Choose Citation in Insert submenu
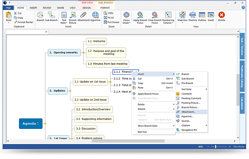The image size is (249, 159). click(x=192, y=125)
